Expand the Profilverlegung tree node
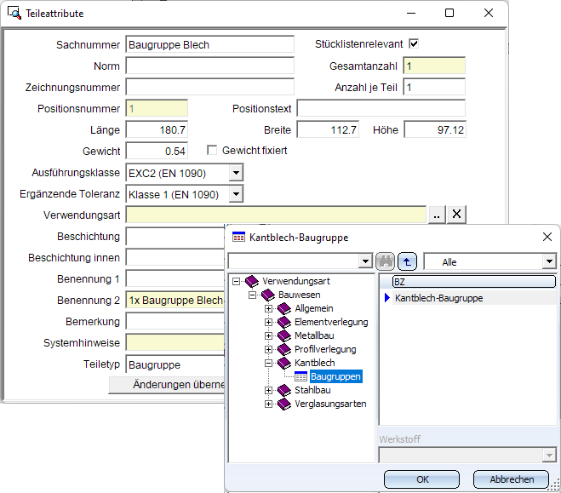 (x=268, y=349)
